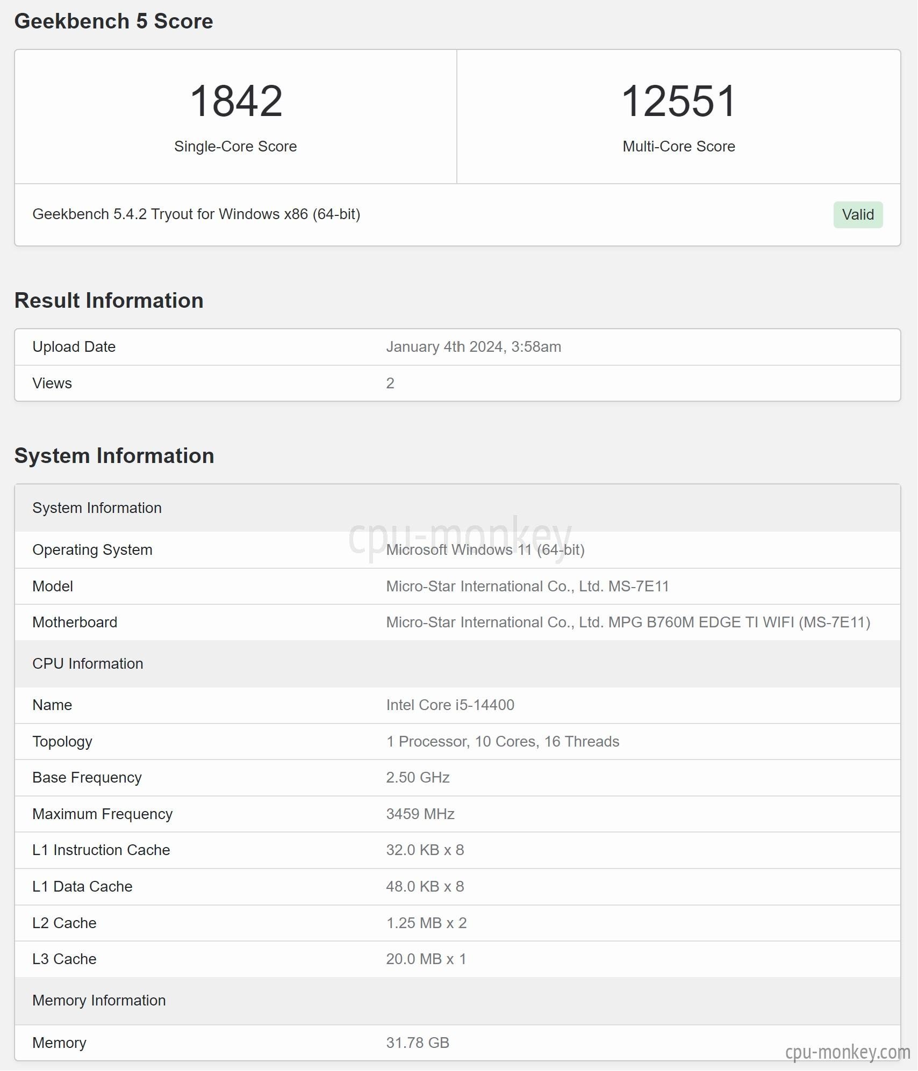Click the large System Information heading
The image size is (918, 1071).
[x=114, y=455]
